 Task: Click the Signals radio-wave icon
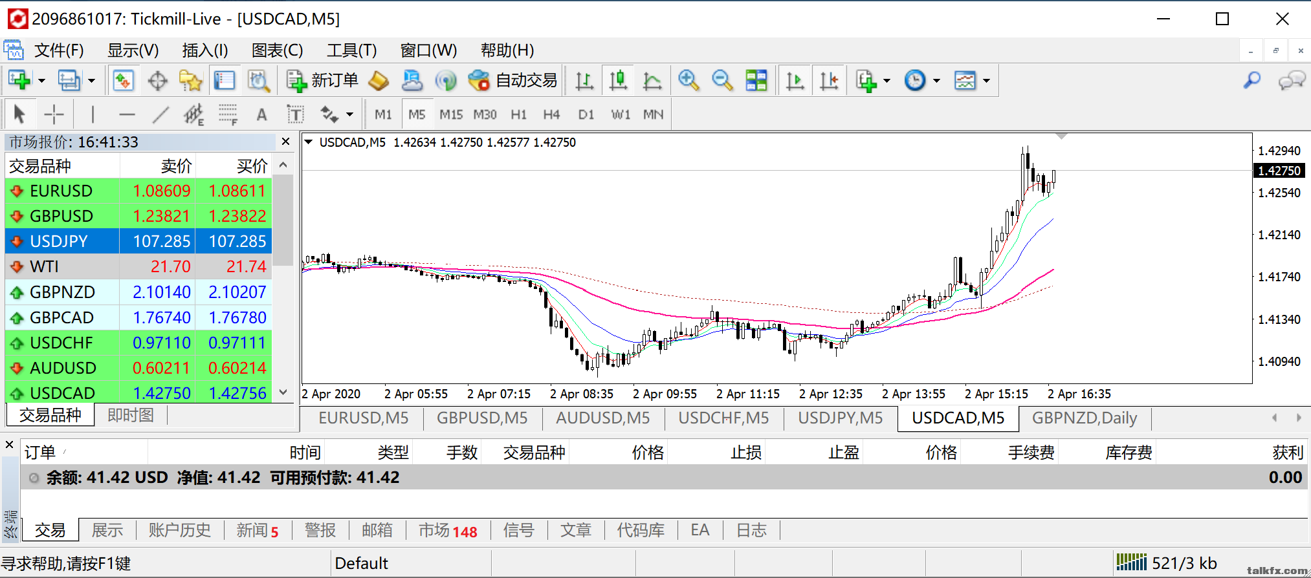446,81
